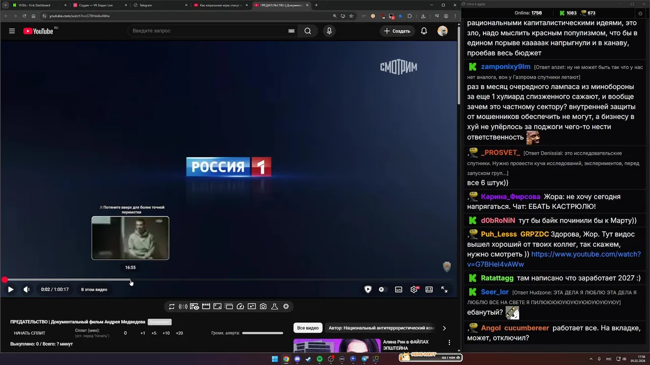Go to YouTube home via logo
This screenshot has height=365, width=650.
[x=38, y=31]
